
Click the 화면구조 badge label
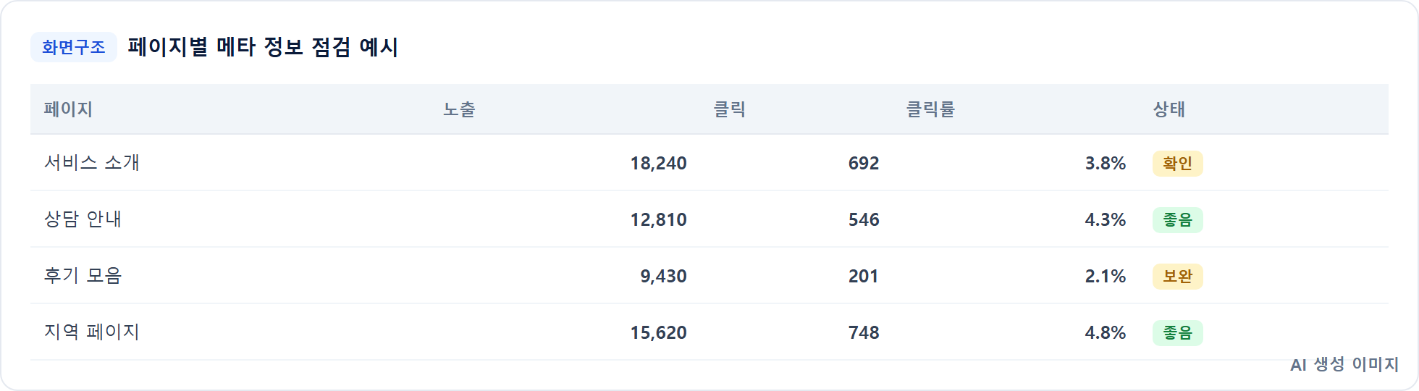pos(73,47)
